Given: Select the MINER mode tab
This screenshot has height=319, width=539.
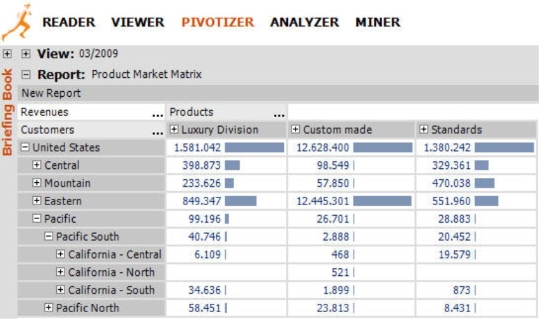Looking at the screenshot, I should (x=378, y=22).
